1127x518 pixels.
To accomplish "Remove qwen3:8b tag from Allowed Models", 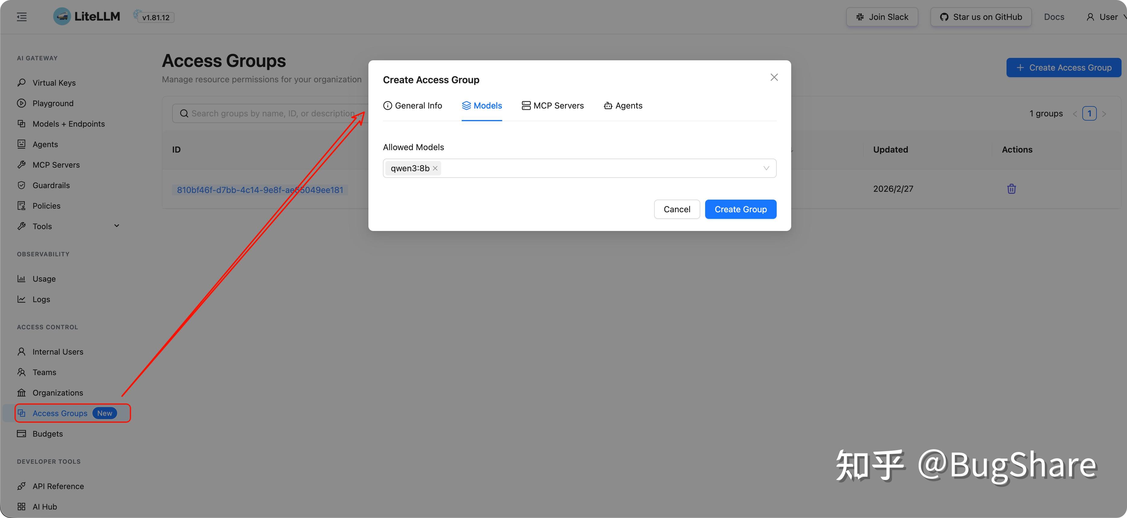I will pyautogui.click(x=435, y=169).
